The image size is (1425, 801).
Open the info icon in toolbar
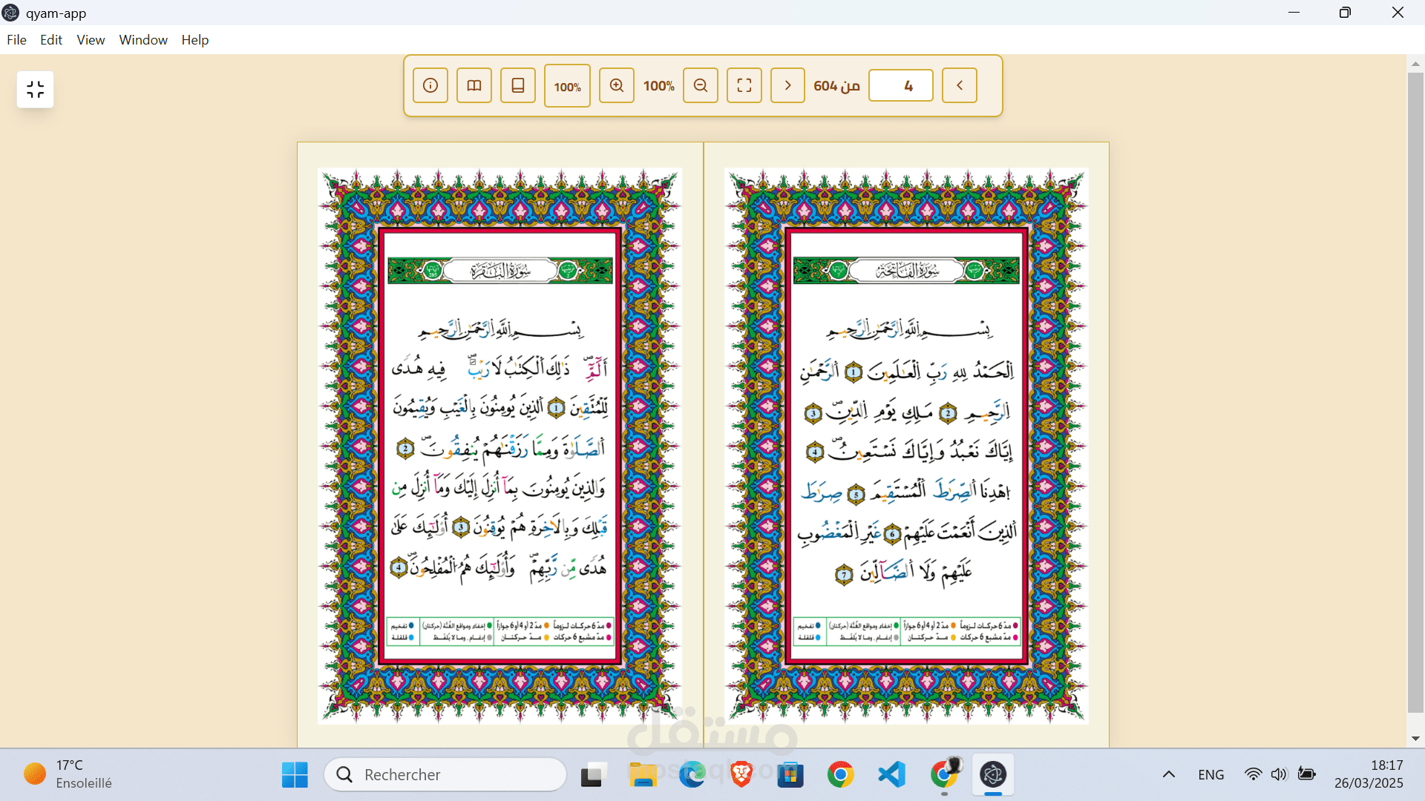click(430, 85)
